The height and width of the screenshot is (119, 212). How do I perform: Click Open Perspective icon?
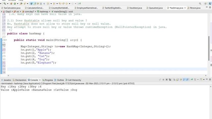point(205,4)
